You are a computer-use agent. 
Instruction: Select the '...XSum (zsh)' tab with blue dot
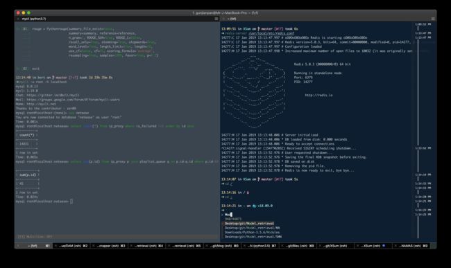(x=374, y=246)
